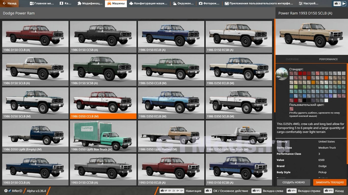Open the Окружение weather tab

(x=183, y=4)
